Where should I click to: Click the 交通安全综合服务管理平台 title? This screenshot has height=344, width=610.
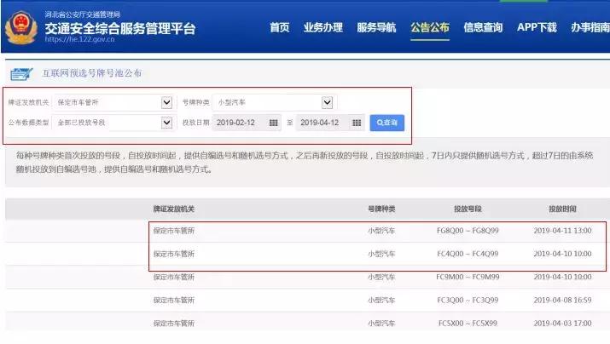pyautogui.click(x=119, y=28)
